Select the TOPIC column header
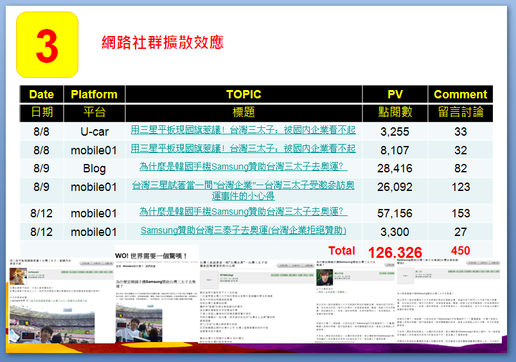Screen dimensions: 516x362 [x=244, y=95]
